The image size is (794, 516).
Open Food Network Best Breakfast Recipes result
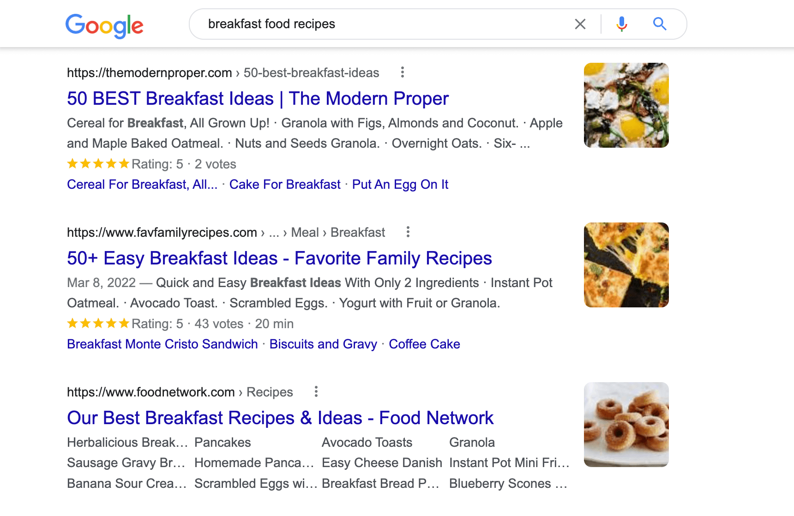[280, 418]
